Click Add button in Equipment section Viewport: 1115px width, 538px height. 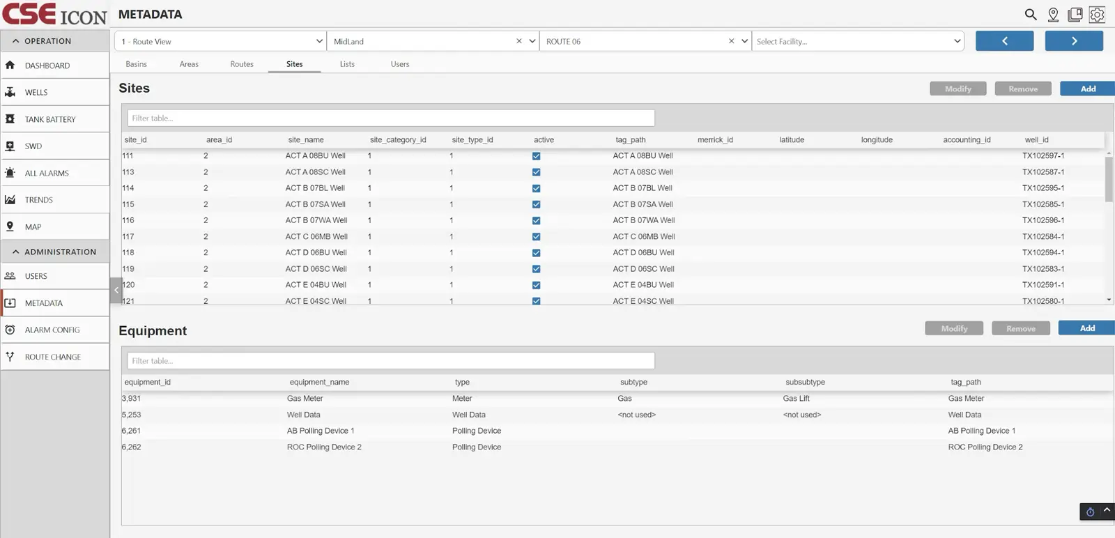pyautogui.click(x=1086, y=328)
